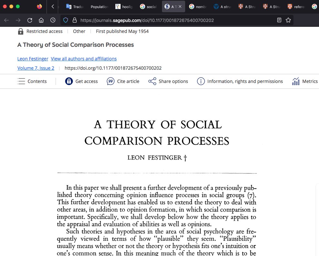Viewport: 319px width, 256px height.
Task: Click First published May 1954 text
Action: [122, 31]
